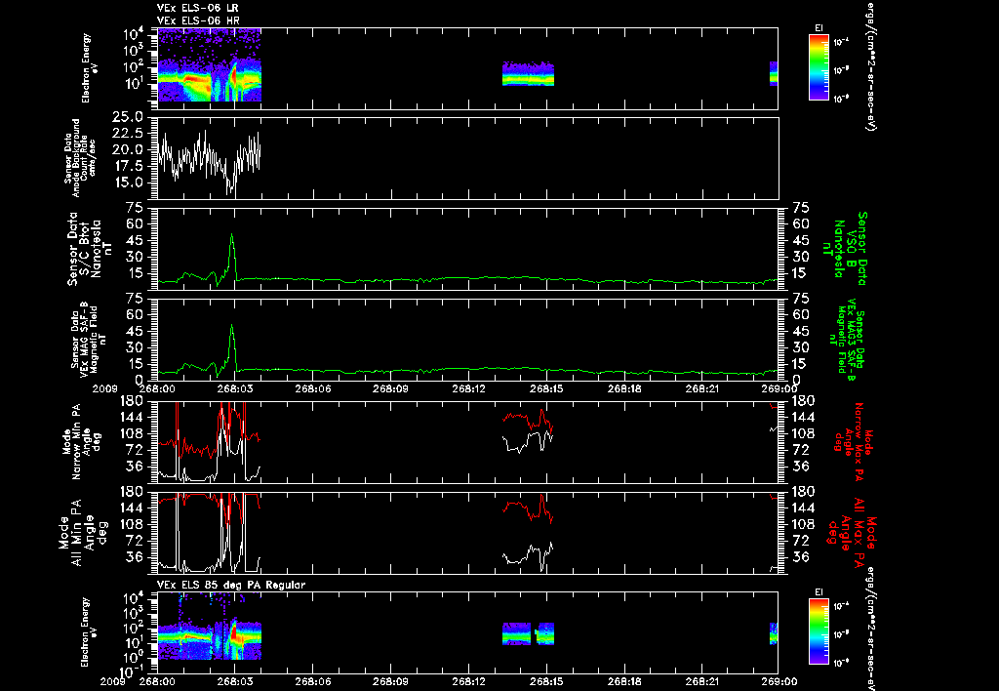Click the '10^-1' tick on bottom energy axis
999x691 pixels.
(131, 671)
